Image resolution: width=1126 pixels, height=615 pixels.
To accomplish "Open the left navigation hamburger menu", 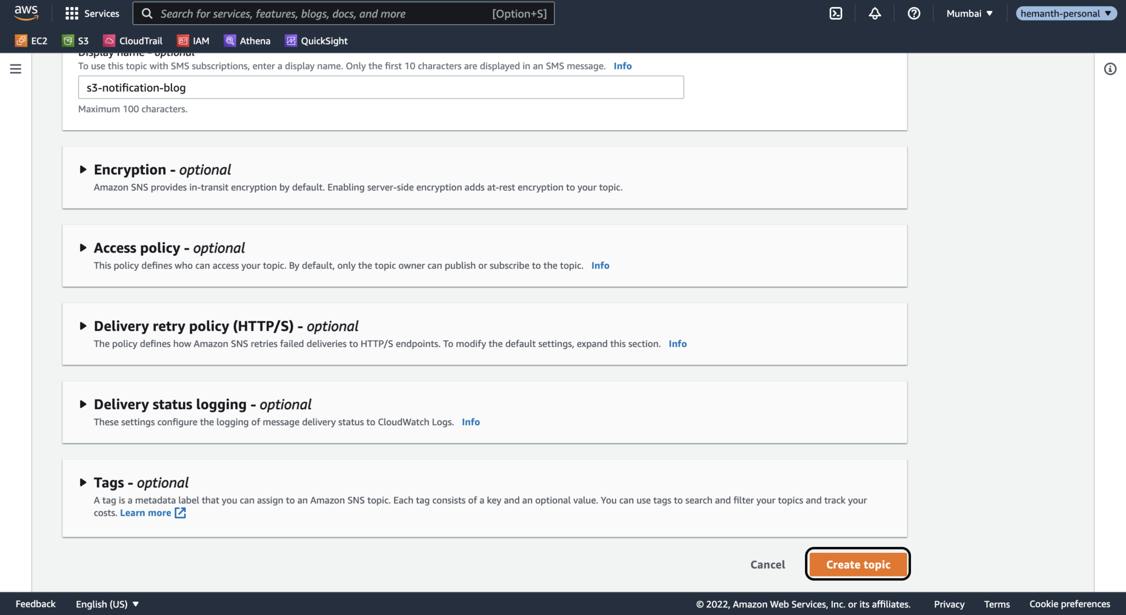I will [x=16, y=69].
